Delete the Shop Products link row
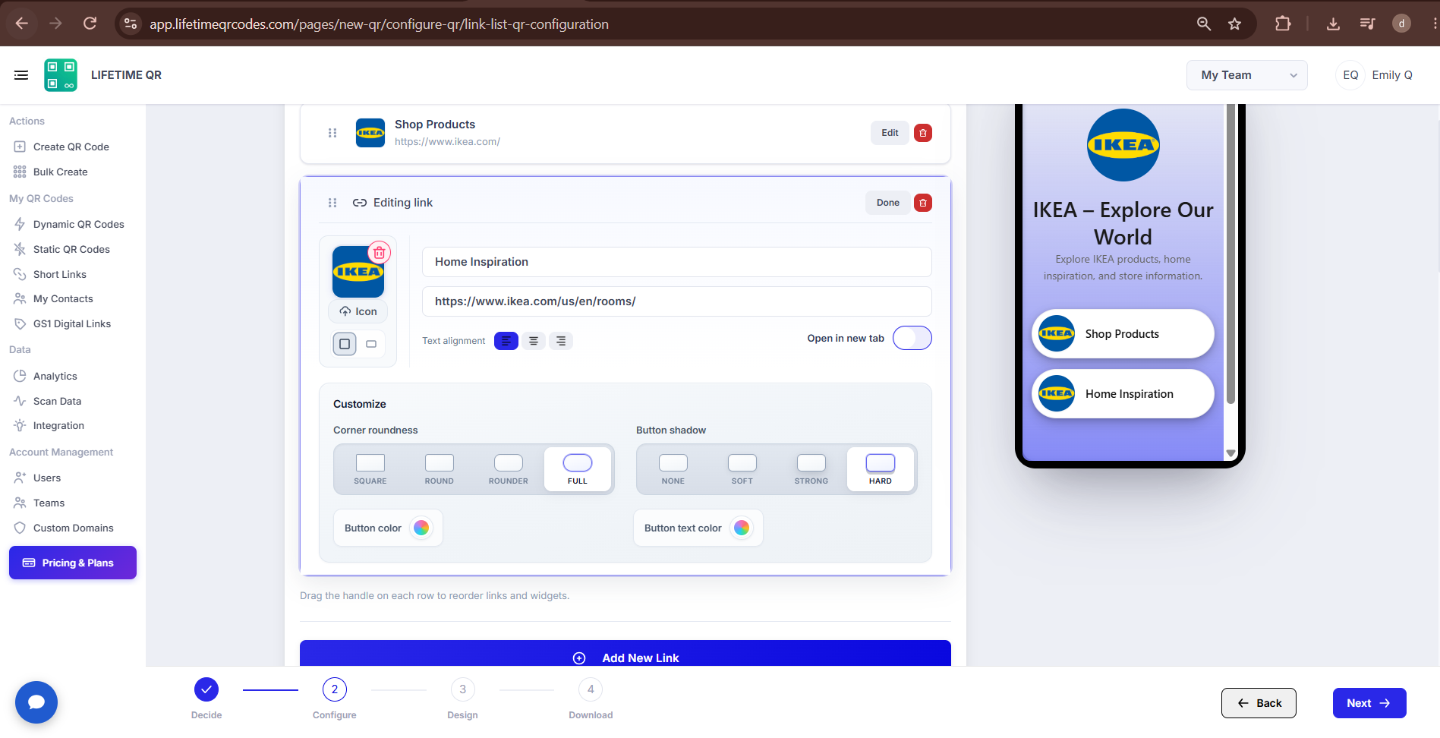This screenshot has width=1440, height=738. pos(923,133)
